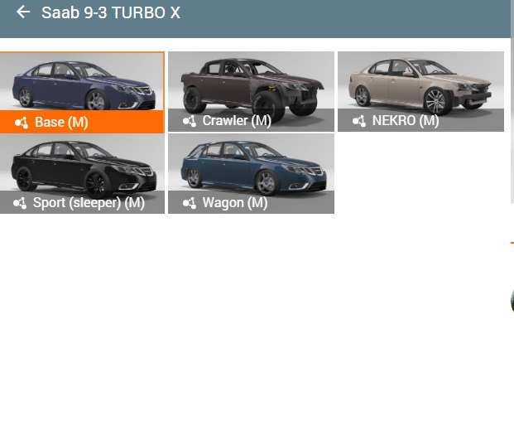Pick the "Wagon (M)" caption
Image resolution: width=514 pixels, height=440 pixels.
tap(235, 203)
